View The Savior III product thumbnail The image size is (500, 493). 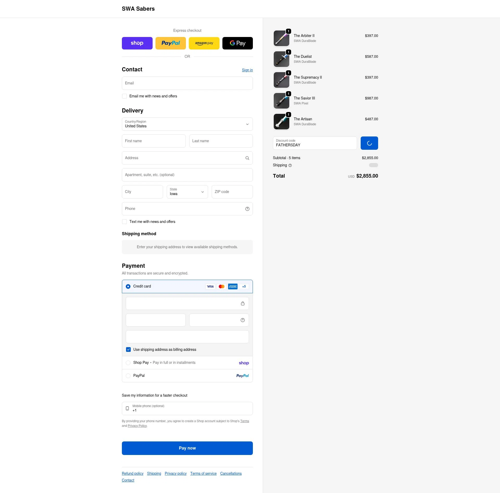tap(281, 101)
